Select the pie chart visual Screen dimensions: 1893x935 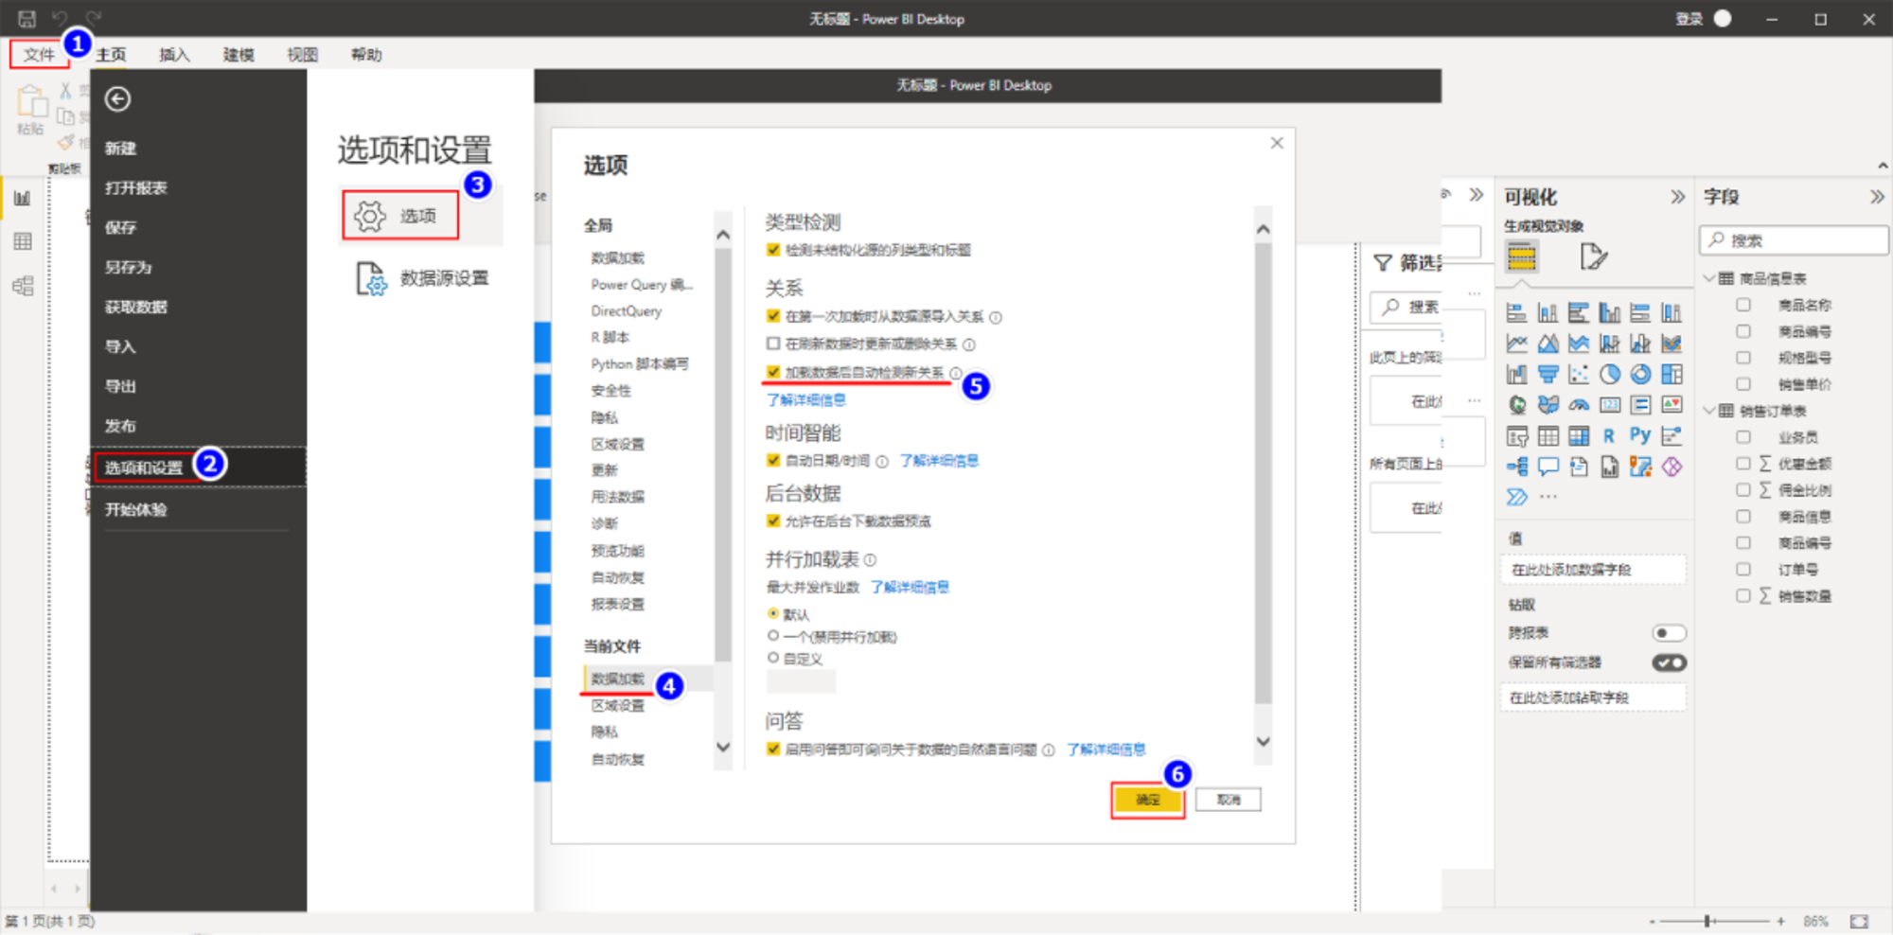tap(1609, 375)
